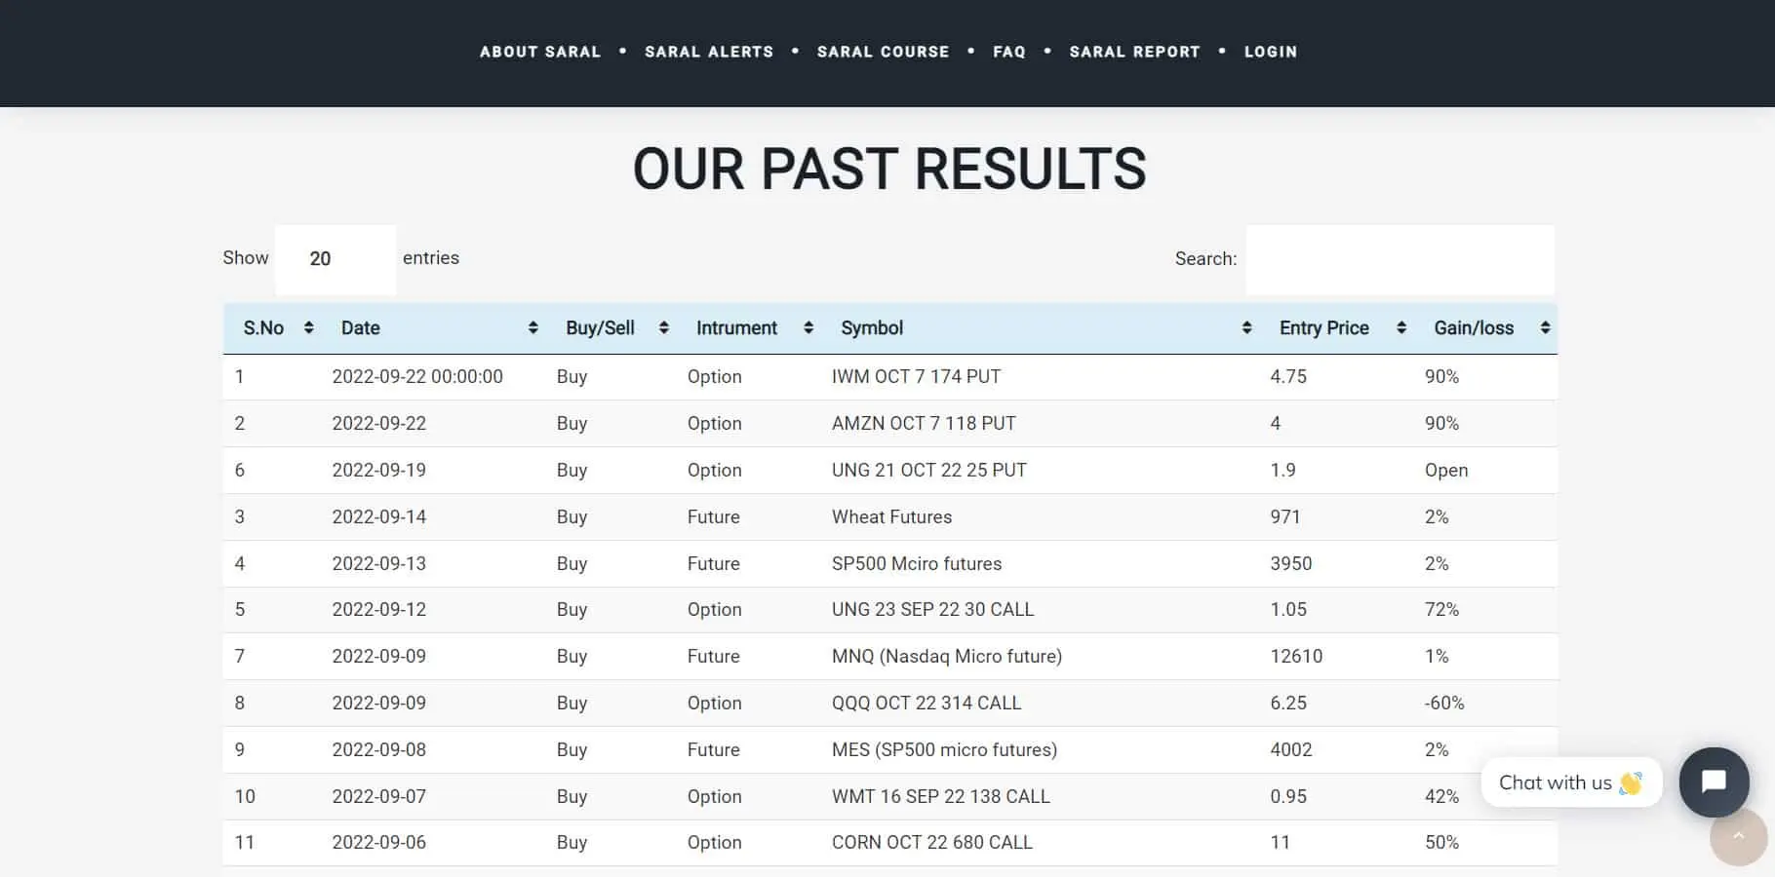This screenshot has height=877, width=1775.
Task: Select 'AMZN OCT 7 118 PUT' cell
Action: tap(924, 424)
